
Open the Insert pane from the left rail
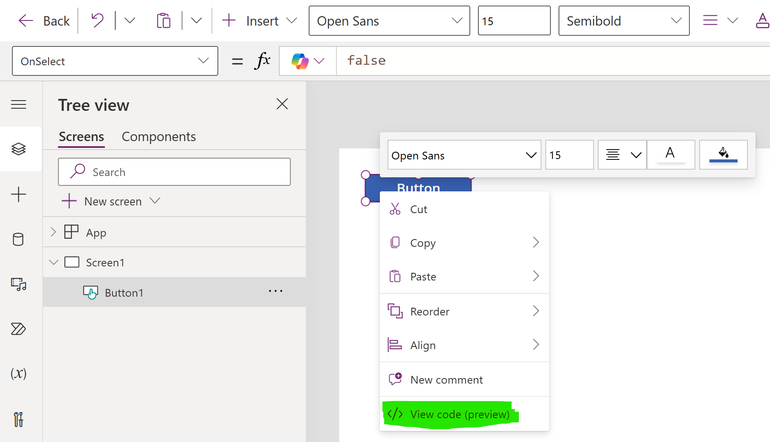pyautogui.click(x=18, y=195)
